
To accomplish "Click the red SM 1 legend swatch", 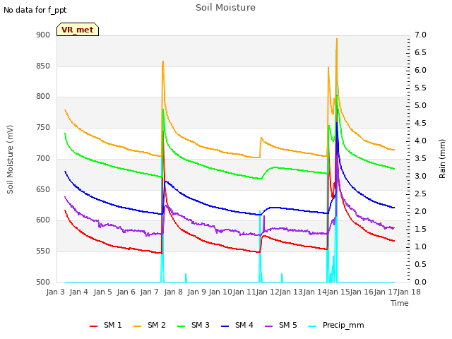I will 94,326.
